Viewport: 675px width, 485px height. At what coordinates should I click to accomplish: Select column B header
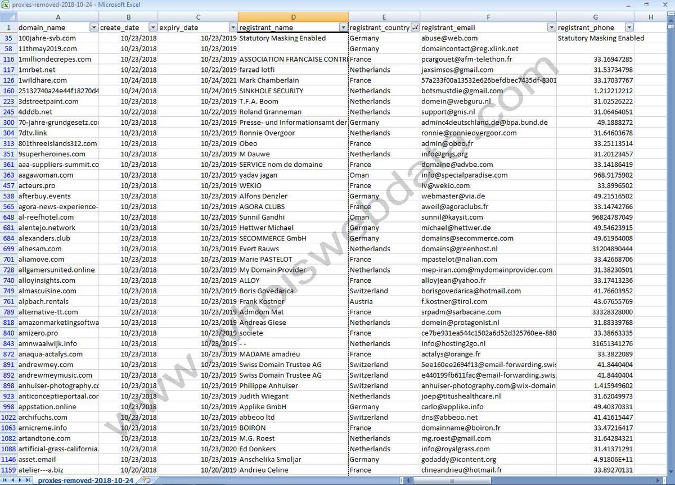point(128,17)
